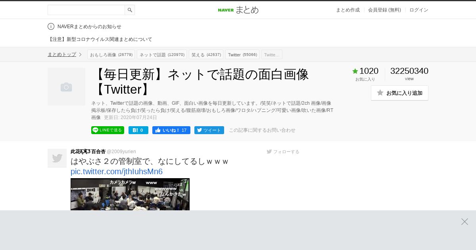
Task: Select the truncated Twitte… tag
Action: tap(272, 54)
